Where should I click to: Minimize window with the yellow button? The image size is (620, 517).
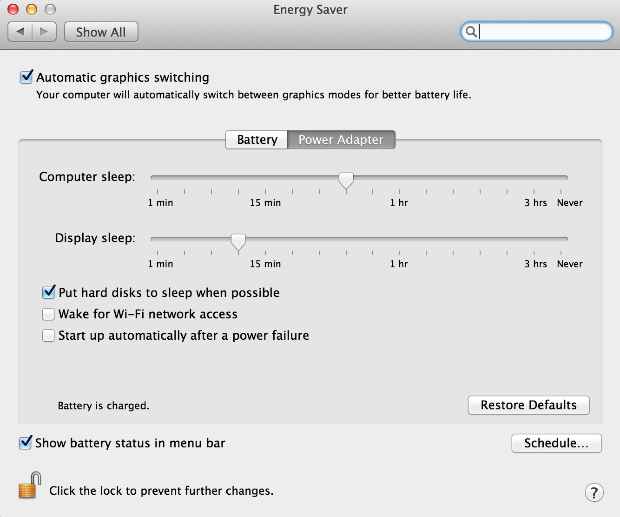coord(32,9)
